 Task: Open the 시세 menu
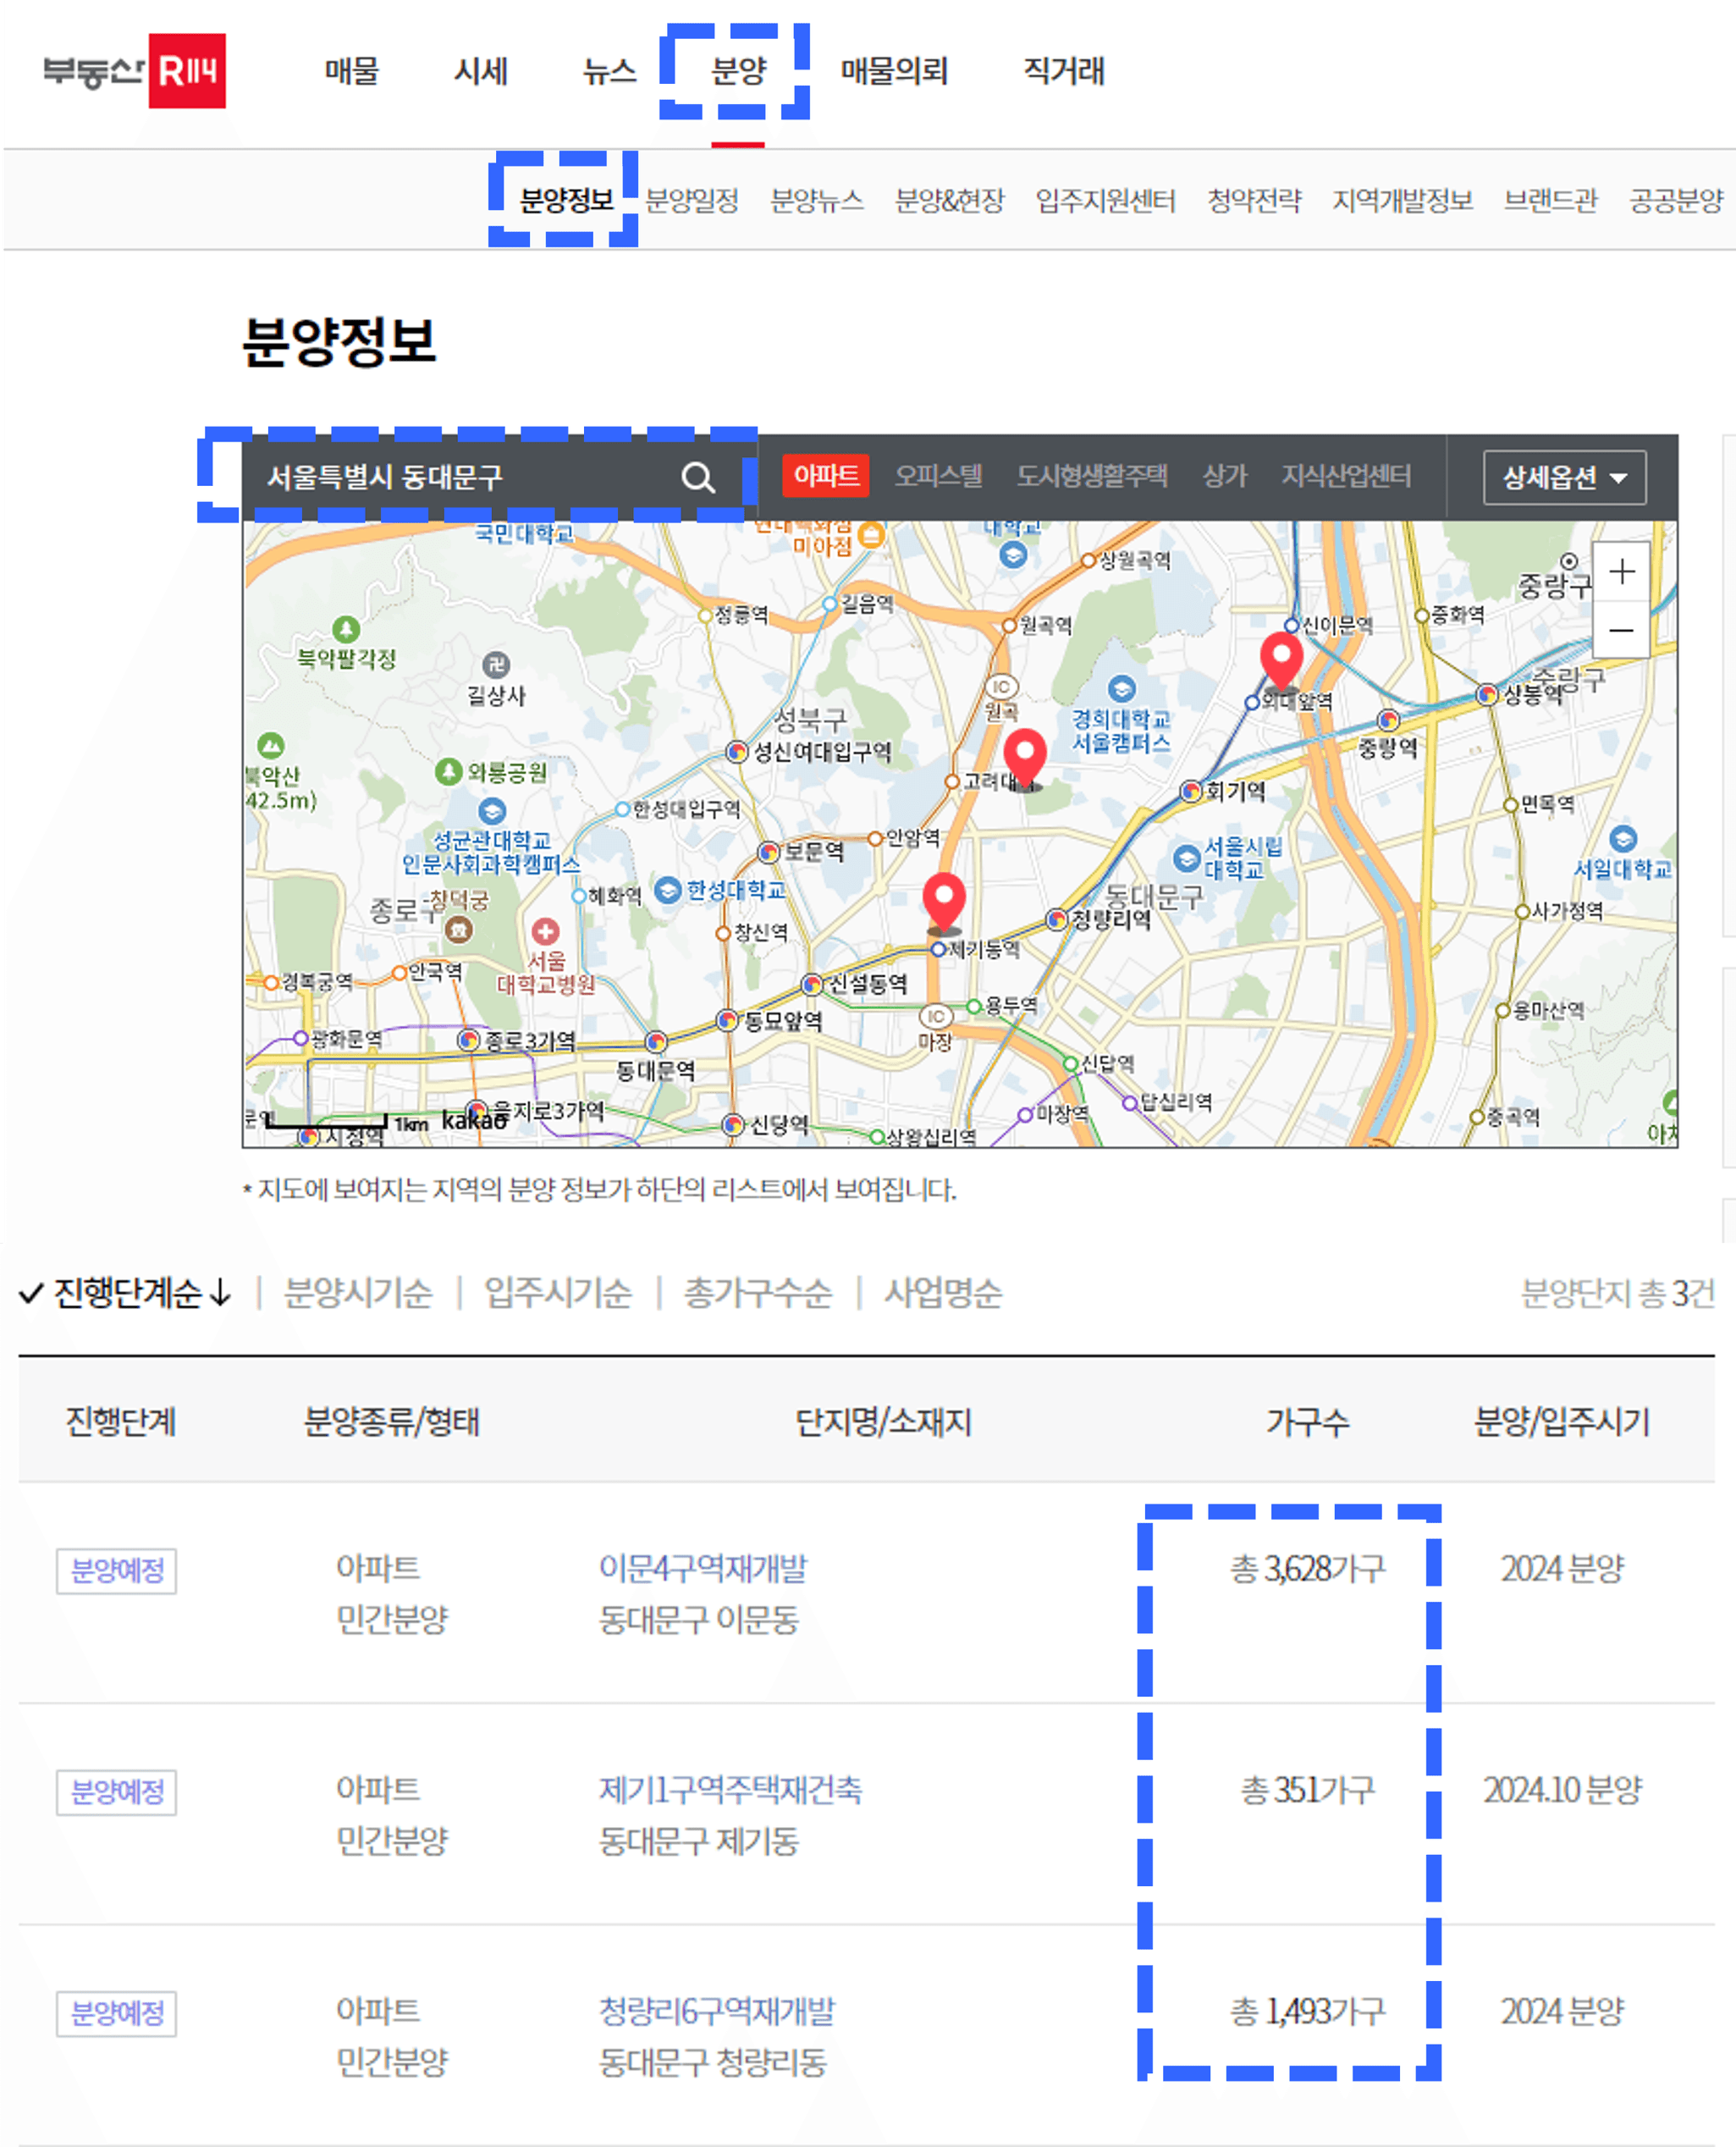481,71
